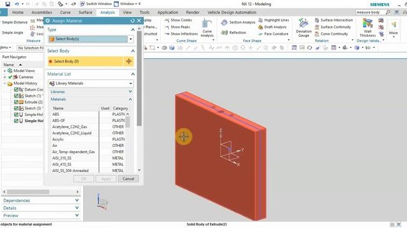
Task: Click the Select Body crosshair icon
Action: point(128,61)
